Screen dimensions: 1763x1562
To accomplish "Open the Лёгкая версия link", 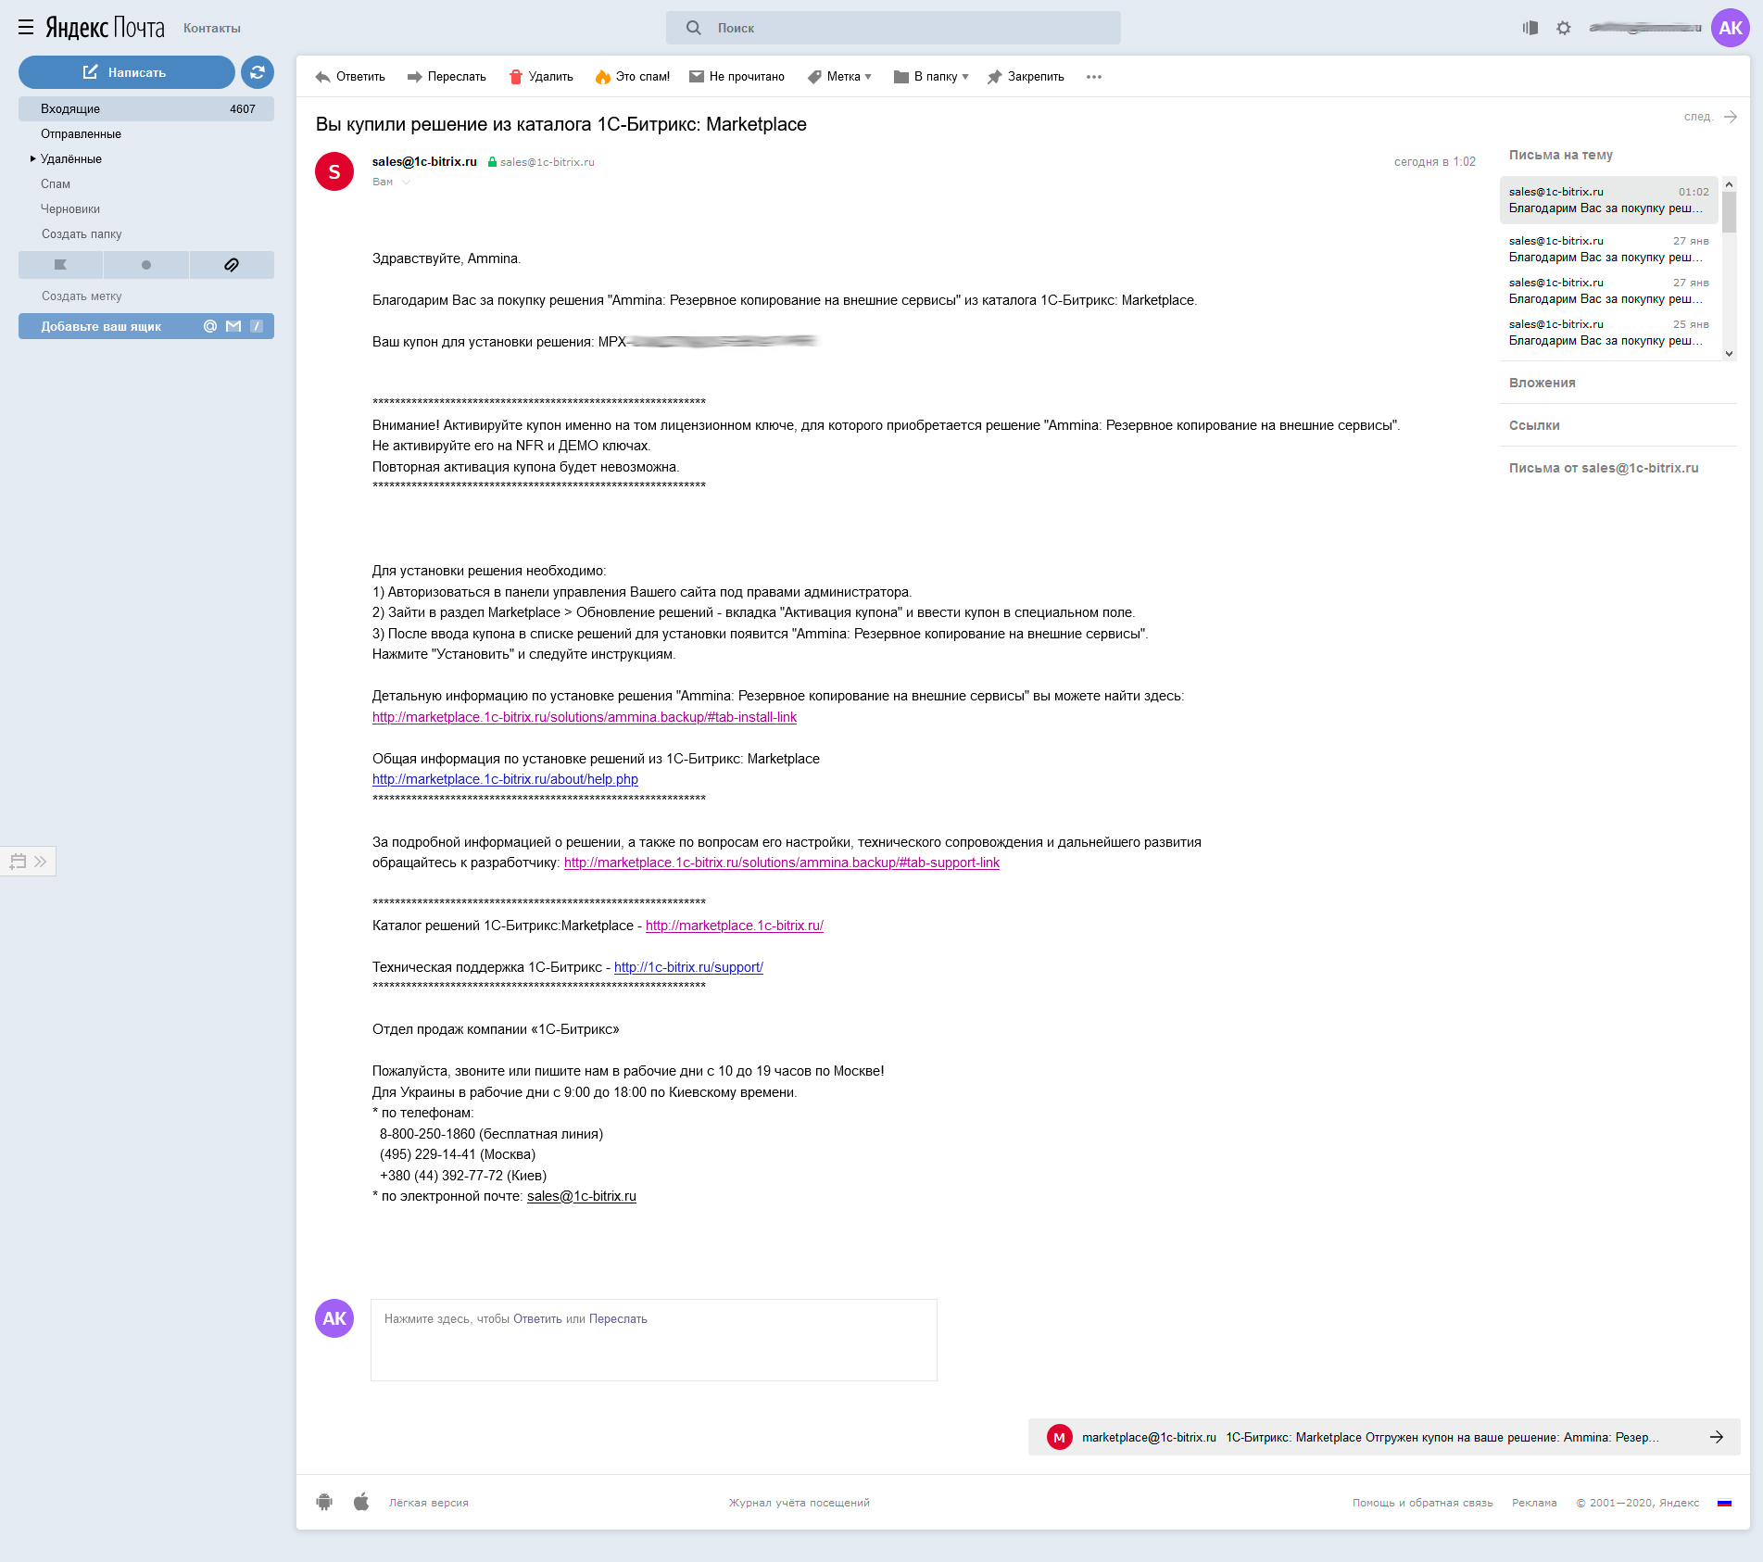I will [429, 1503].
